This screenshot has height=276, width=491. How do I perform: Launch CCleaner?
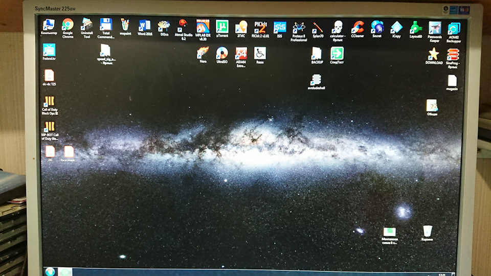(x=358, y=30)
